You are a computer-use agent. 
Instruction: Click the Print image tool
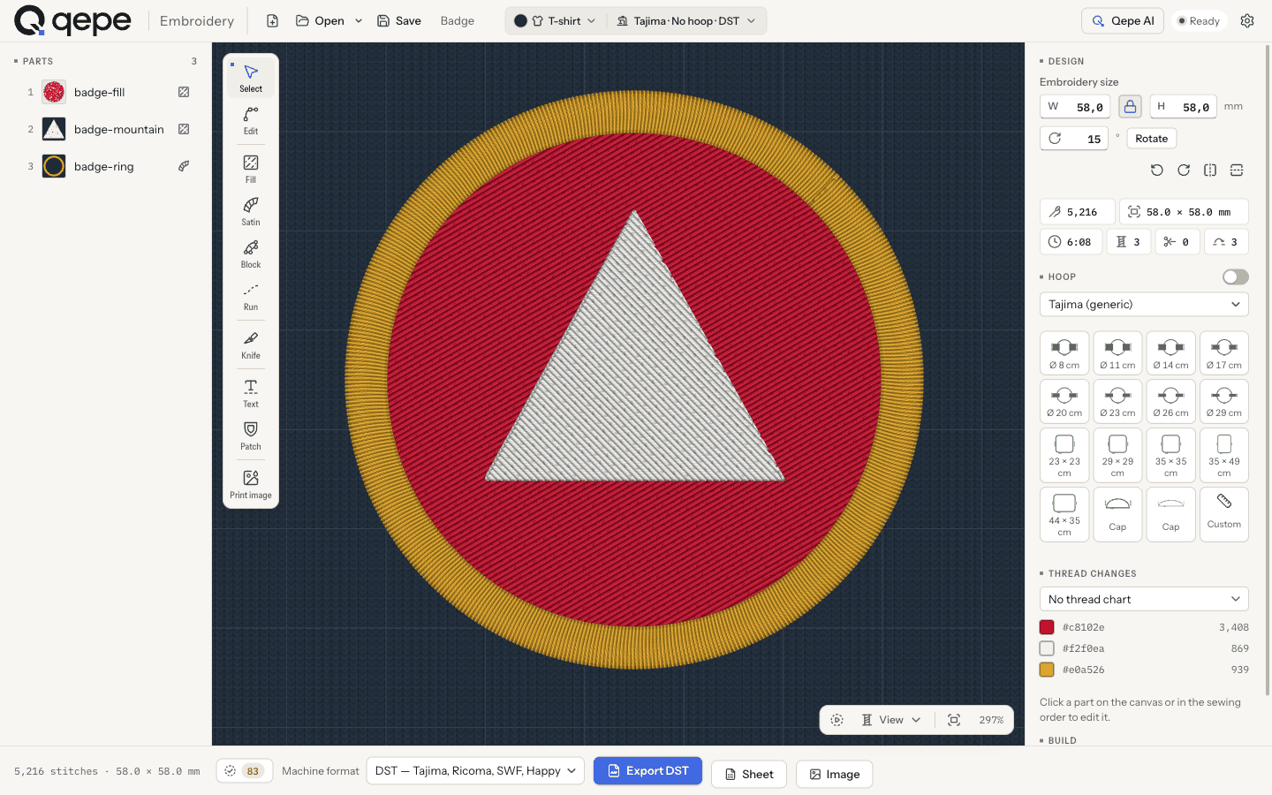tap(251, 484)
